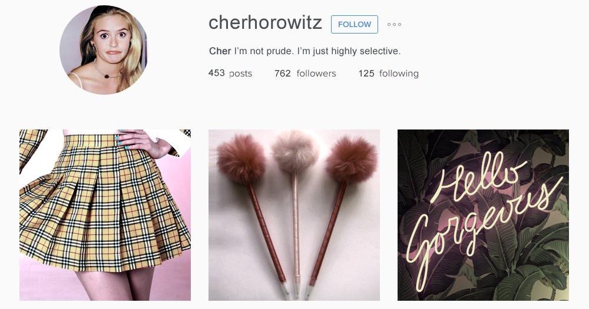Viewport: 589px width, 309px height.
Task: Click the word following next to 125
Action: pos(399,74)
